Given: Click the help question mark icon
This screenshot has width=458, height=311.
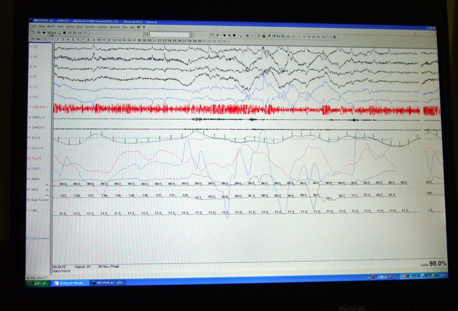Looking at the screenshot, I should [x=144, y=27].
